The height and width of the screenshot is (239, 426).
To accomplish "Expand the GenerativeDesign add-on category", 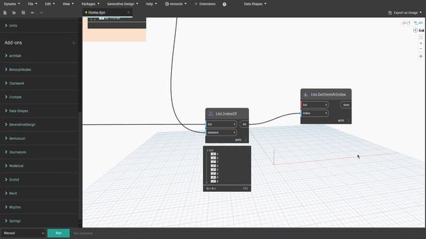I will [39, 125].
